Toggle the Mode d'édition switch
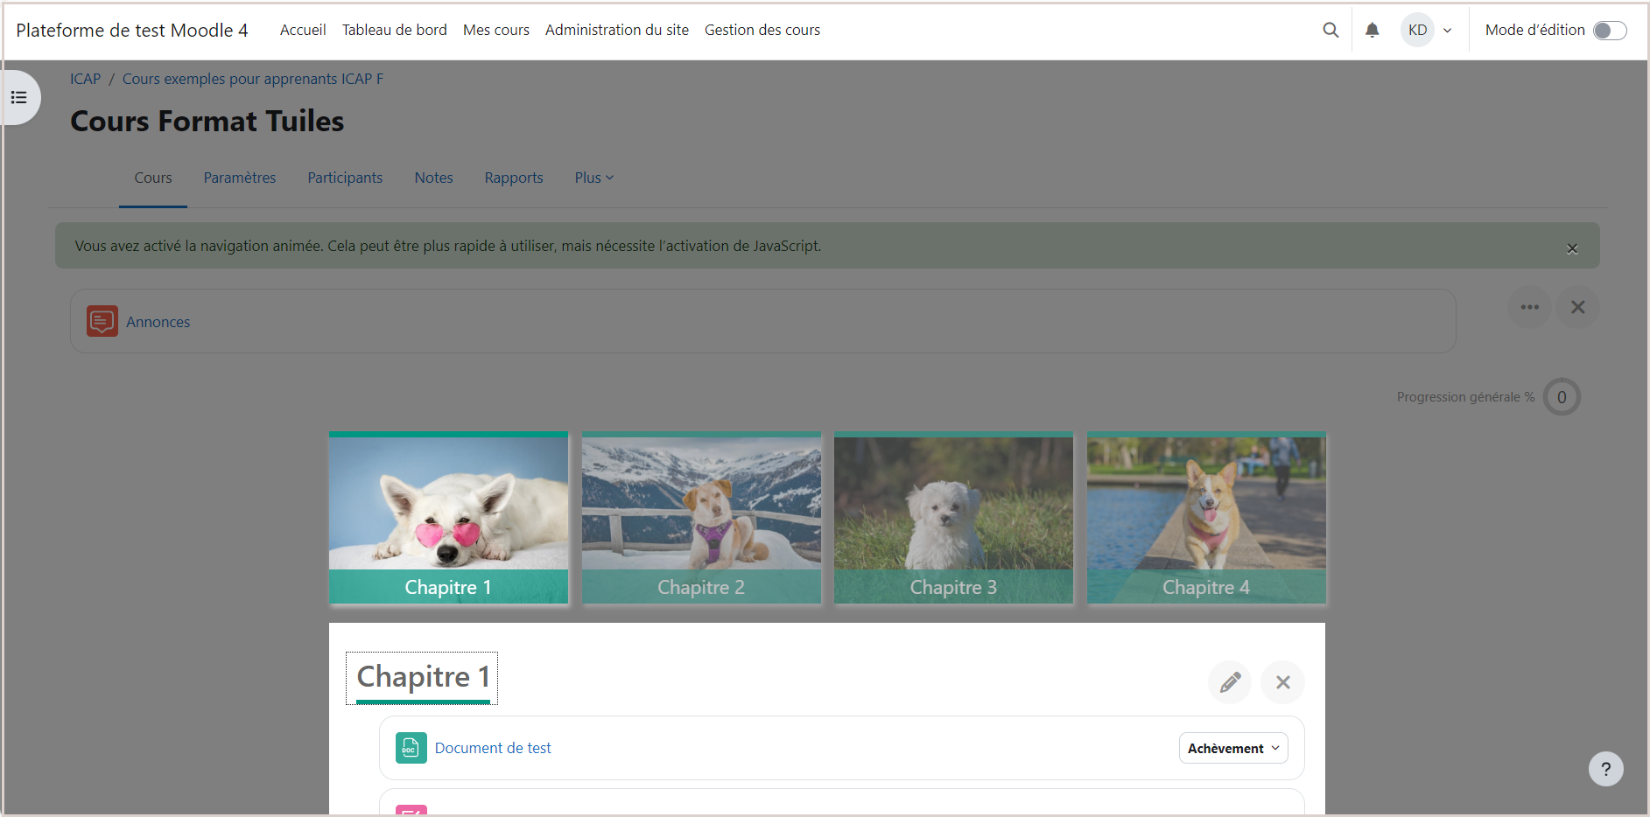Image resolution: width=1650 pixels, height=817 pixels. coord(1609,31)
